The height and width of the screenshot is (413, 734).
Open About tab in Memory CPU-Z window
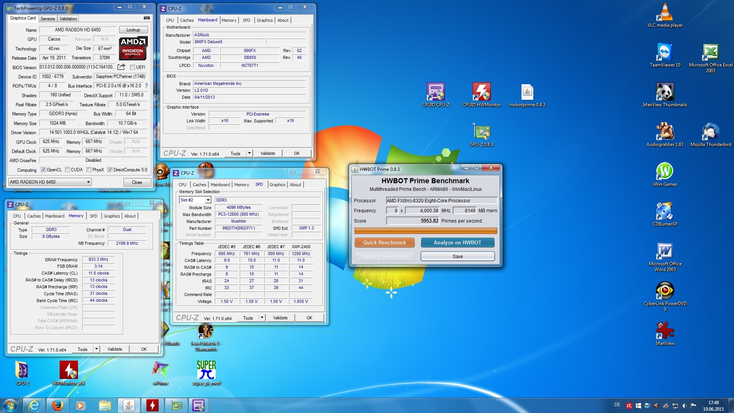tap(130, 216)
